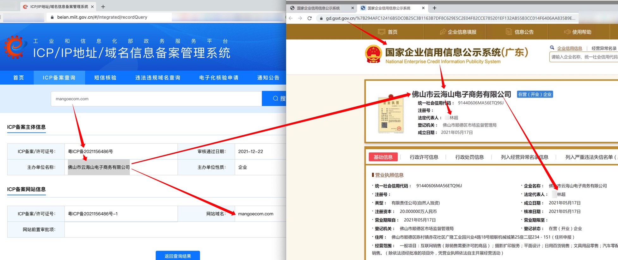618x260 pixels.
Task: Reload the gsxt page in right browser
Action: pos(310,18)
